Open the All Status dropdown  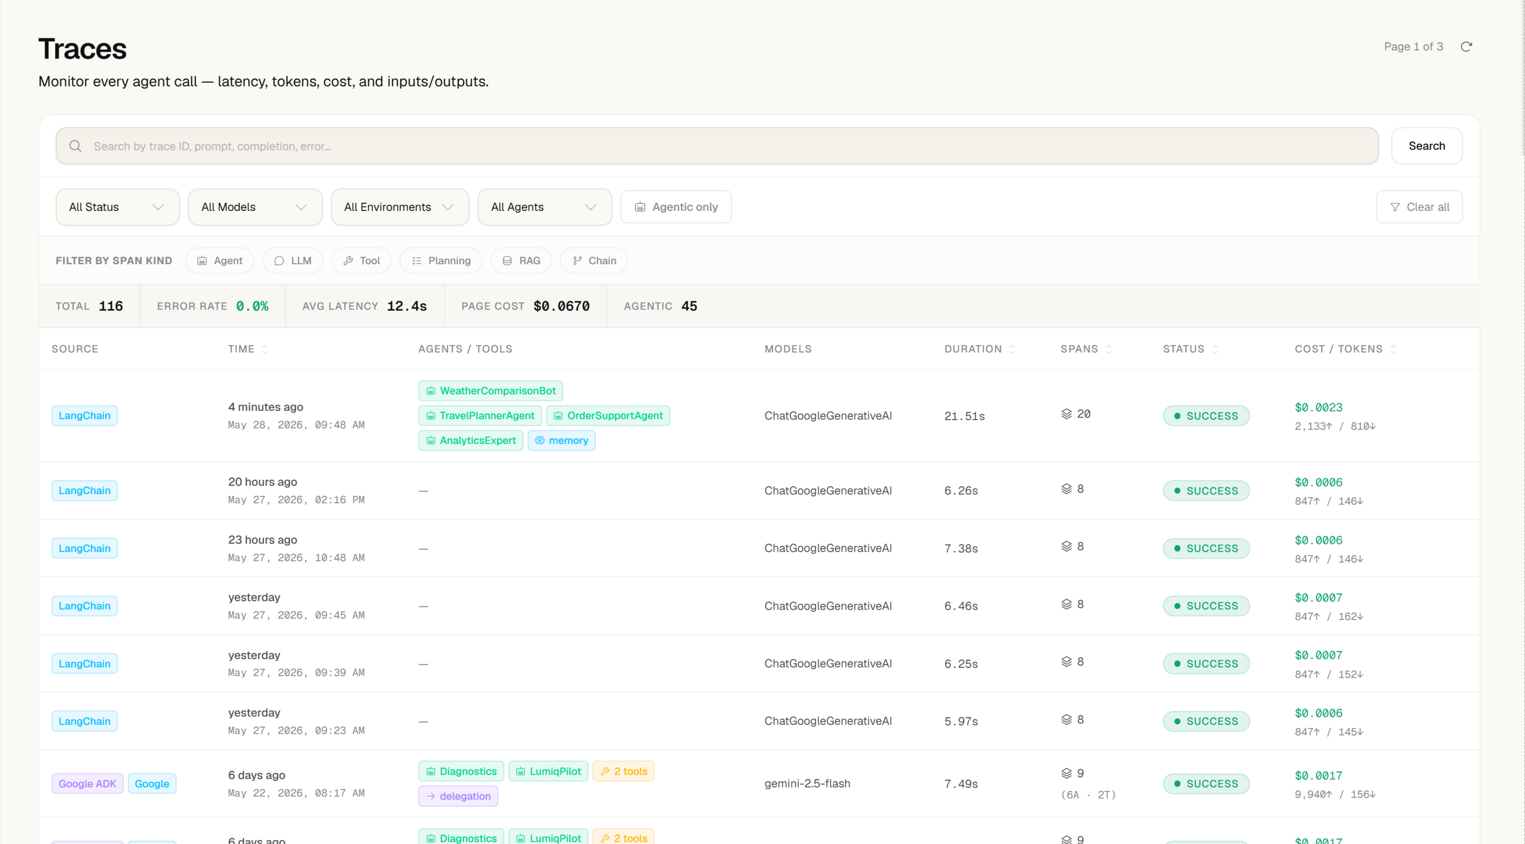click(x=117, y=207)
